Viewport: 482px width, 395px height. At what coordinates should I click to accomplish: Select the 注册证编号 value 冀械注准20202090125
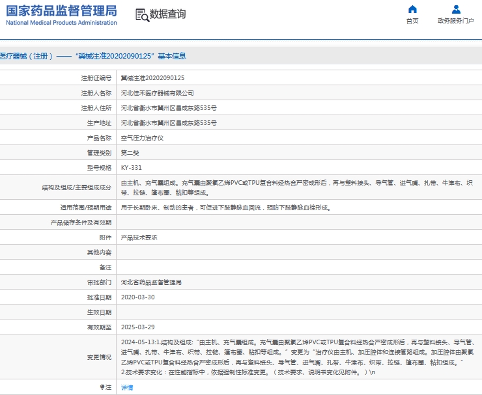(152, 78)
